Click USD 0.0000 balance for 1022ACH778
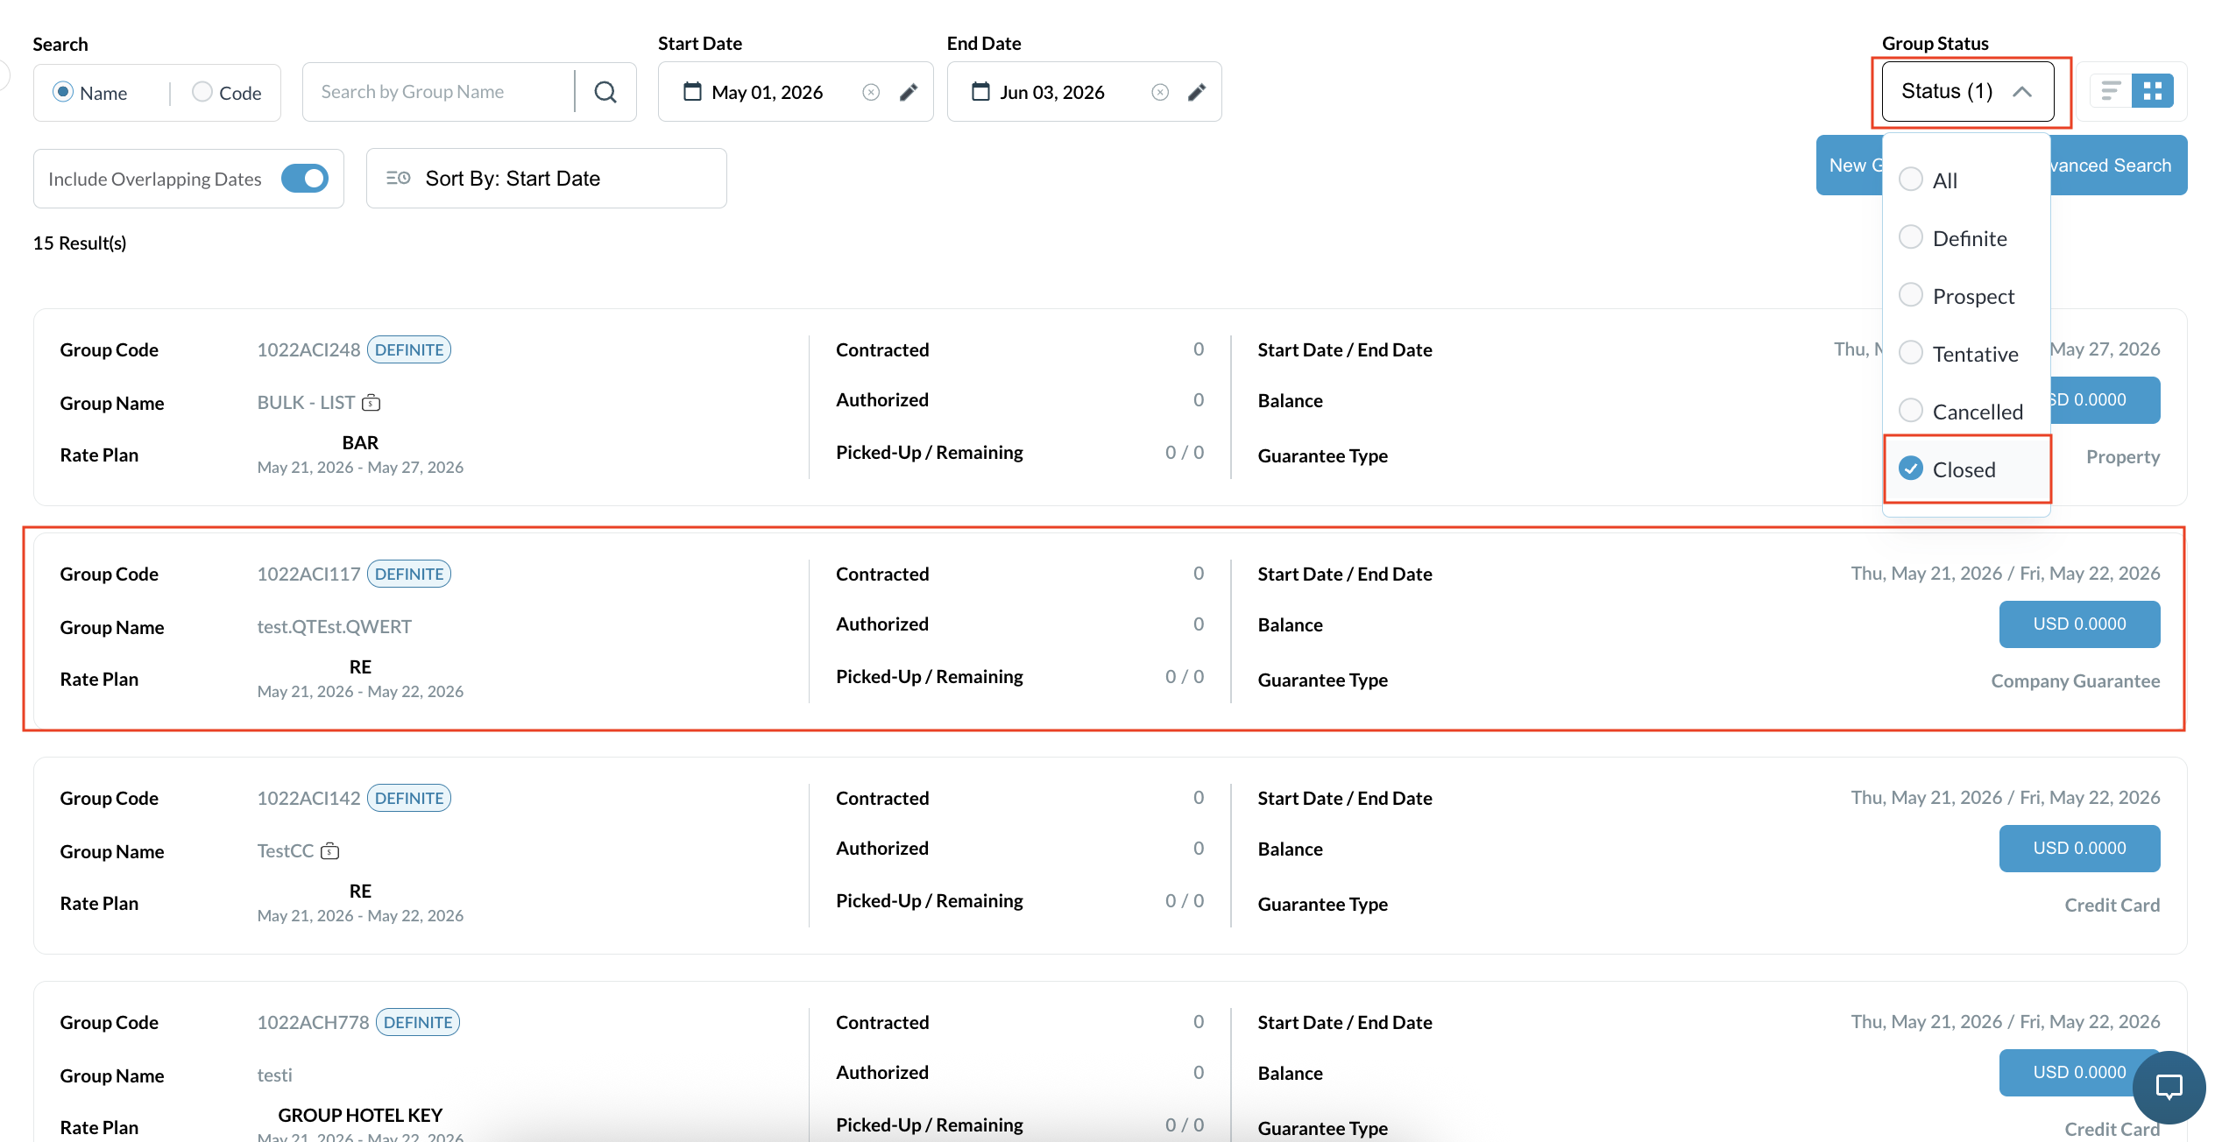The height and width of the screenshot is (1142, 2215). coord(2066,1072)
